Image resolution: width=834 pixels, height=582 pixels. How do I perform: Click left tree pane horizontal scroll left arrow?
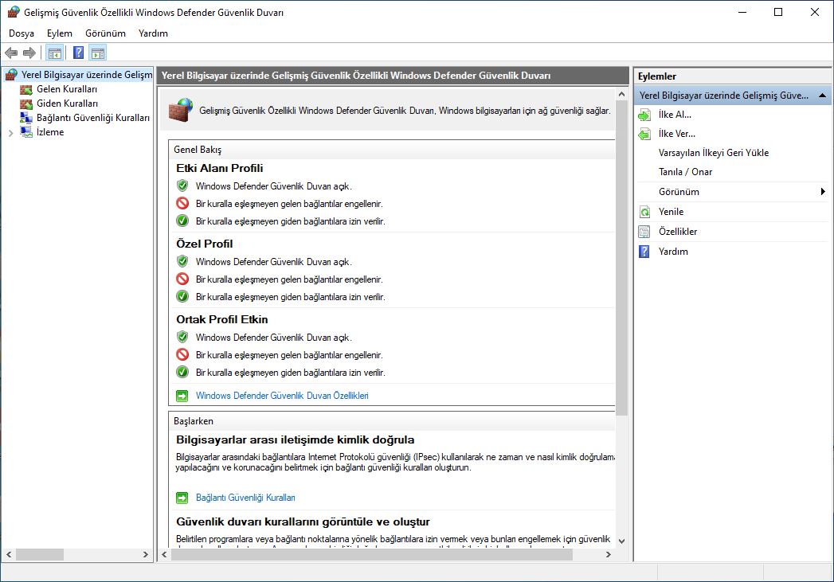(9, 555)
